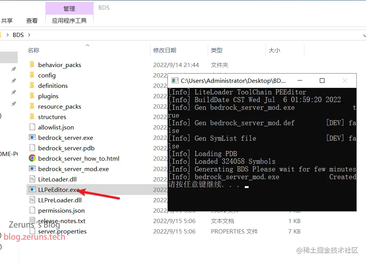Image resolution: width=366 pixels, height=262 pixels.
Task: Open the 管理 ribbon tab
Action: click(x=69, y=8)
